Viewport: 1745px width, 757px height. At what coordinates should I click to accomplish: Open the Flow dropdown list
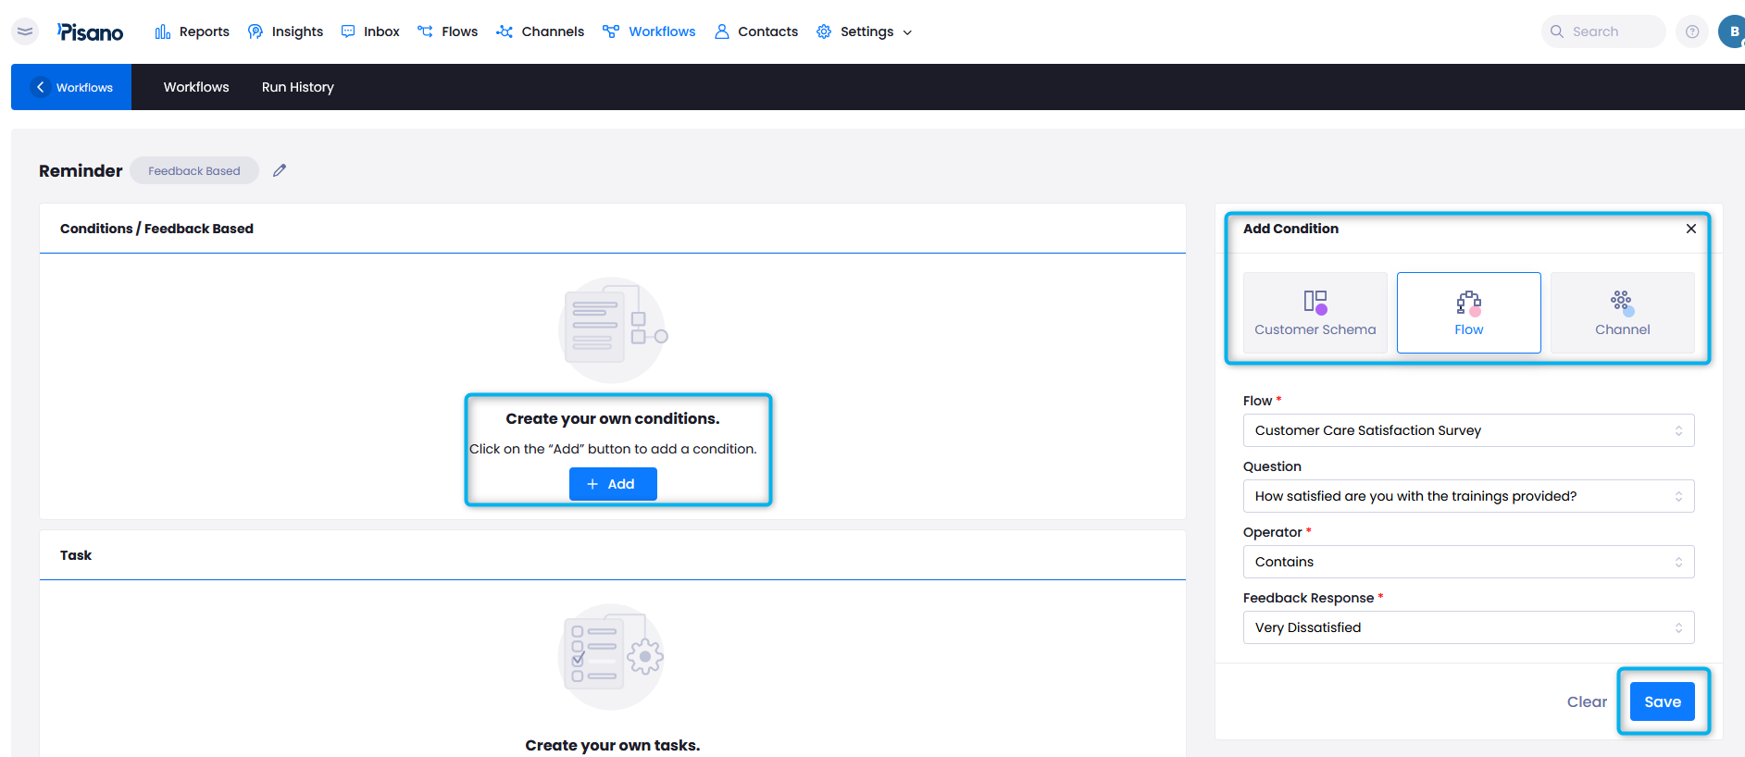pos(1468,430)
